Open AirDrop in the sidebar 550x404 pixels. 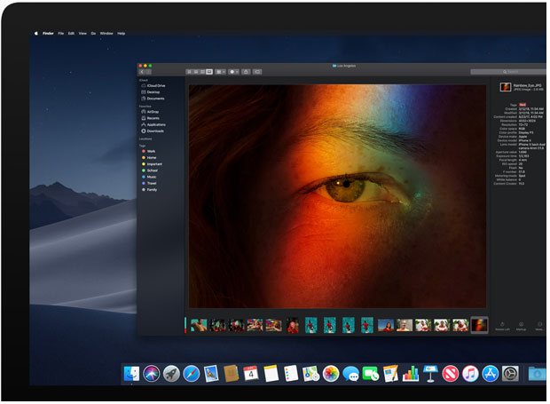[x=150, y=112]
